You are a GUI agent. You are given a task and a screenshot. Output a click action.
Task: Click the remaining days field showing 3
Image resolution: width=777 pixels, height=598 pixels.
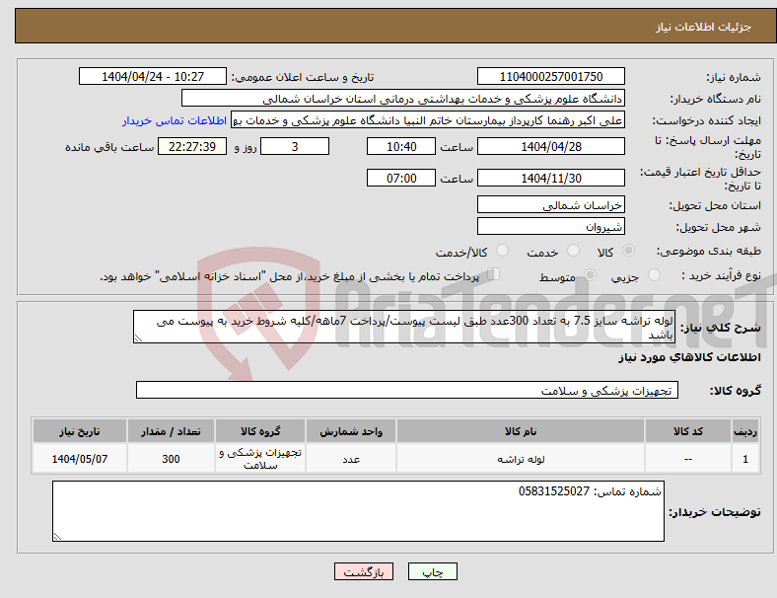[x=295, y=146]
